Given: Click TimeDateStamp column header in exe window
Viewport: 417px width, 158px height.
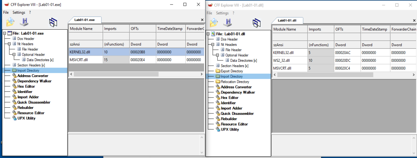Looking at the screenshot, I should (x=170, y=29).
